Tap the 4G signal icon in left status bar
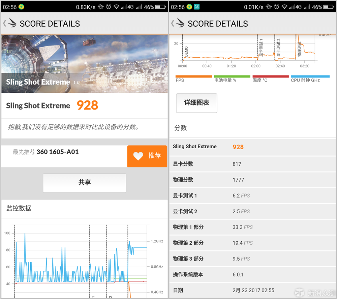The height and width of the screenshot is (299, 337). click(x=127, y=7)
